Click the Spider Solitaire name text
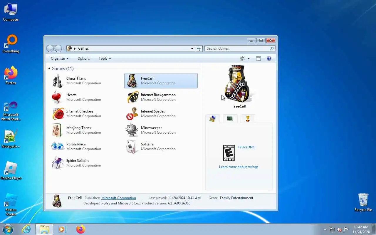The image size is (376, 235). [78, 161]
